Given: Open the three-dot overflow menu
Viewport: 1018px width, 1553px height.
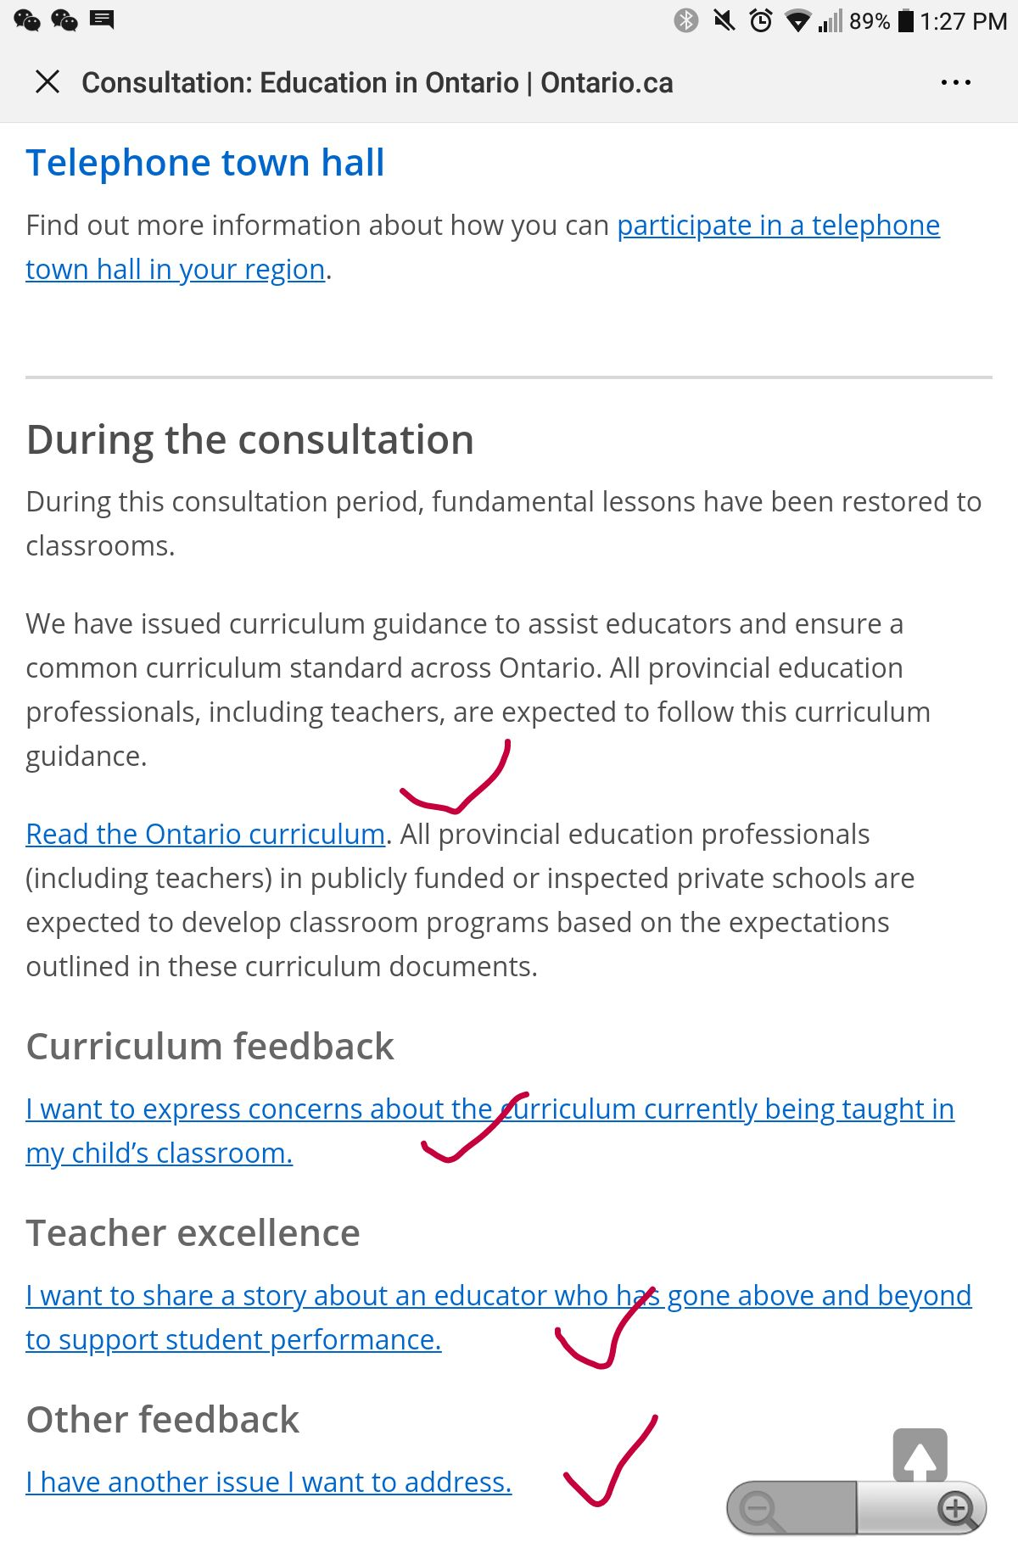Looking at the screenshot, I should point(955,82).
